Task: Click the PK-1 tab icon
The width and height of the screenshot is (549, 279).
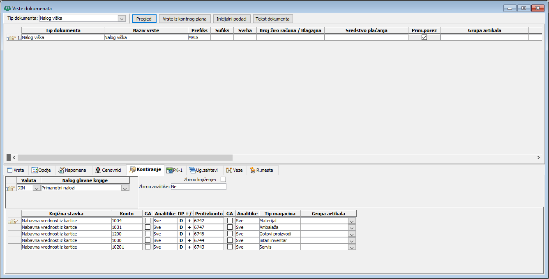Action: coord(169,170)
